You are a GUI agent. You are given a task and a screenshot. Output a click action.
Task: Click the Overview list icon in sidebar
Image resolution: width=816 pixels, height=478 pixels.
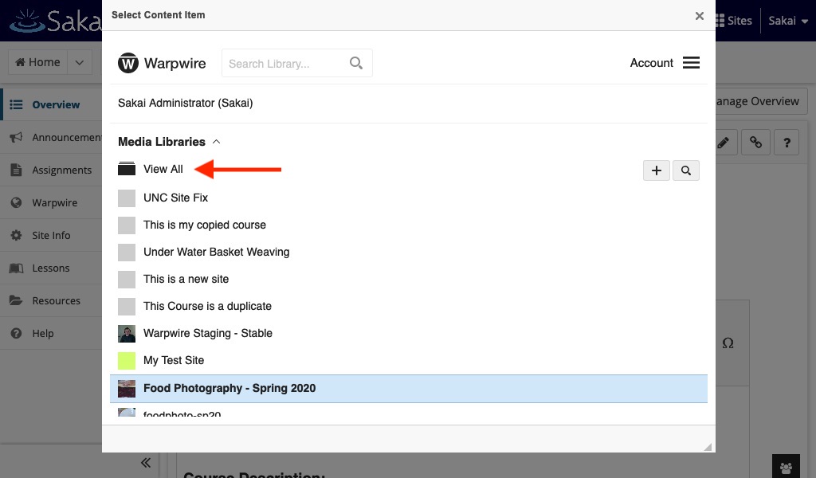16,104
